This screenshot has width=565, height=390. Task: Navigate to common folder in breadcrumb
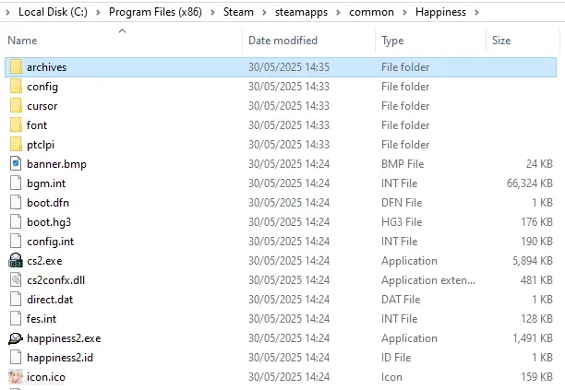coord(371,12)
